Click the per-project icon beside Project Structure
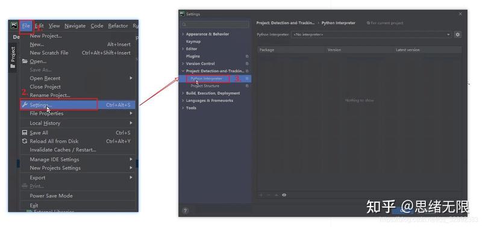This screenshot has height=227, width=482. coord(247,86)
